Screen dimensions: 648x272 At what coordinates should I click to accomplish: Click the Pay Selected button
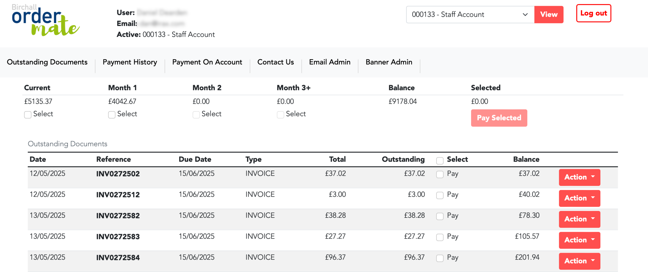499,118
